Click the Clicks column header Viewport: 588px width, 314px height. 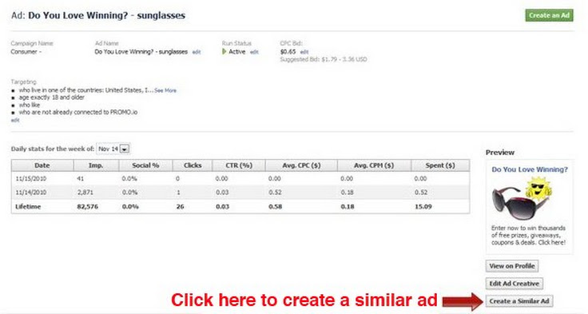pos(193,165)
